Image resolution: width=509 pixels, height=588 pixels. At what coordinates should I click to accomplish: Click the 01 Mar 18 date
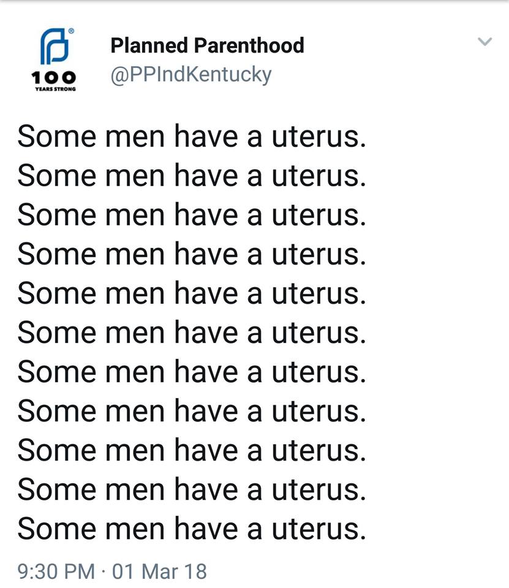pos(159,571)
